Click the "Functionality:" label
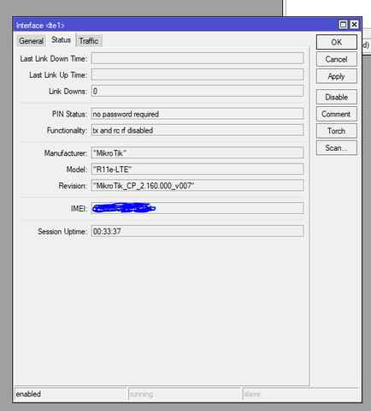 (68, 130)
